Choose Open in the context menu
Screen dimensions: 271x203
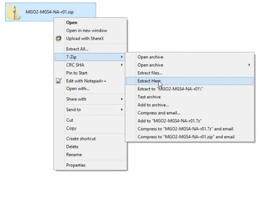point(91,22)
